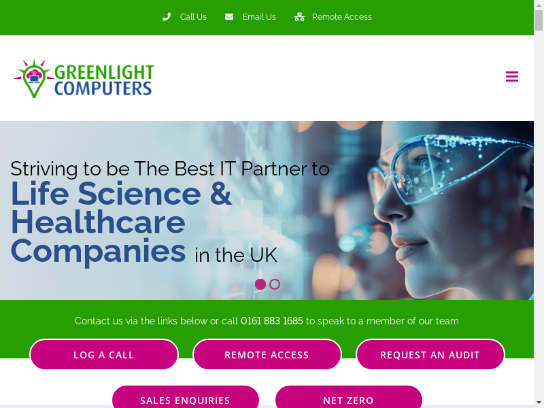544x408 pixels.
Task: Click the network Remote Access icon
Action: pos(299,16)
